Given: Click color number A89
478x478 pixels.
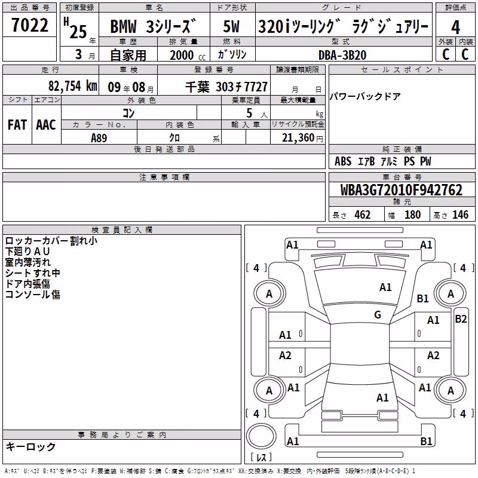Looking at the screenshot, I should [x=99, y=138].
